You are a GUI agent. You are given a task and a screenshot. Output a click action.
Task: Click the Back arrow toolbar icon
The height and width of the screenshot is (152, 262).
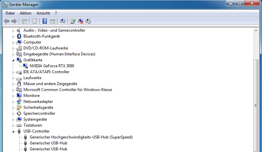coord(7,21)
